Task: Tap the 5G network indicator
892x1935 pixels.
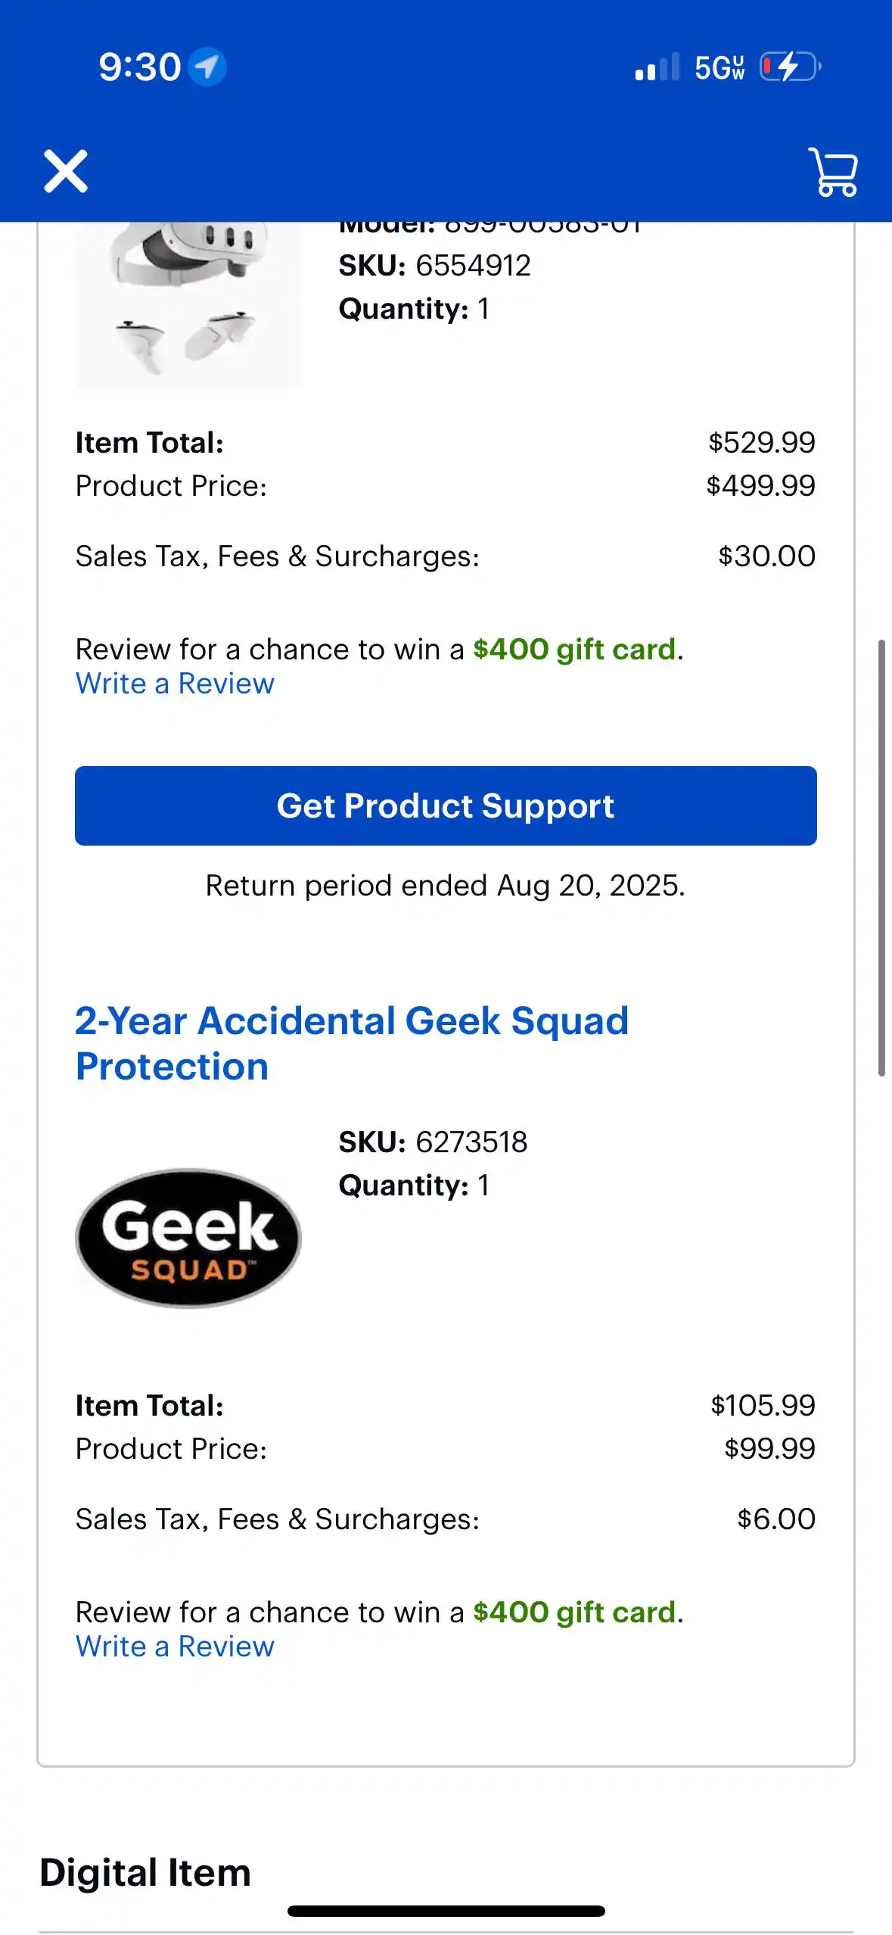Action: click(x=720, y=68)
